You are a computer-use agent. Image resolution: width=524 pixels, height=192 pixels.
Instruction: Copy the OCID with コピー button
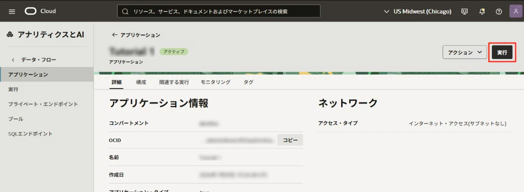click(x=290, y=140)
